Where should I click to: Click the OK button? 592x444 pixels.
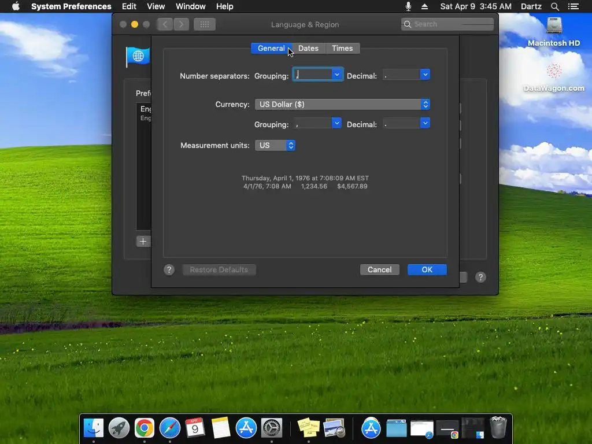point(427,269)
